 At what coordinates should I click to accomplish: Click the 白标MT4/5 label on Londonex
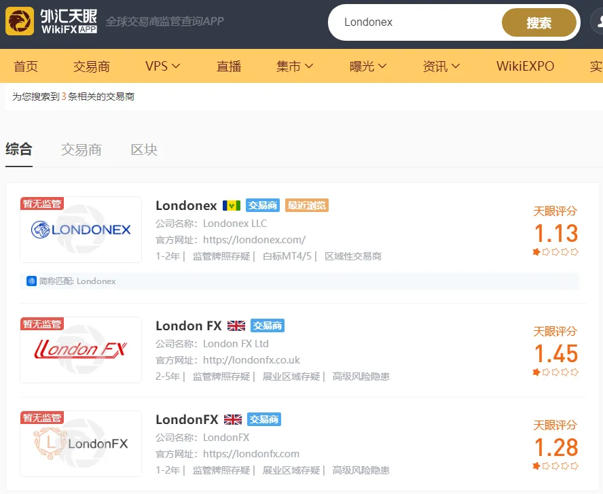[x=287, y=256]
